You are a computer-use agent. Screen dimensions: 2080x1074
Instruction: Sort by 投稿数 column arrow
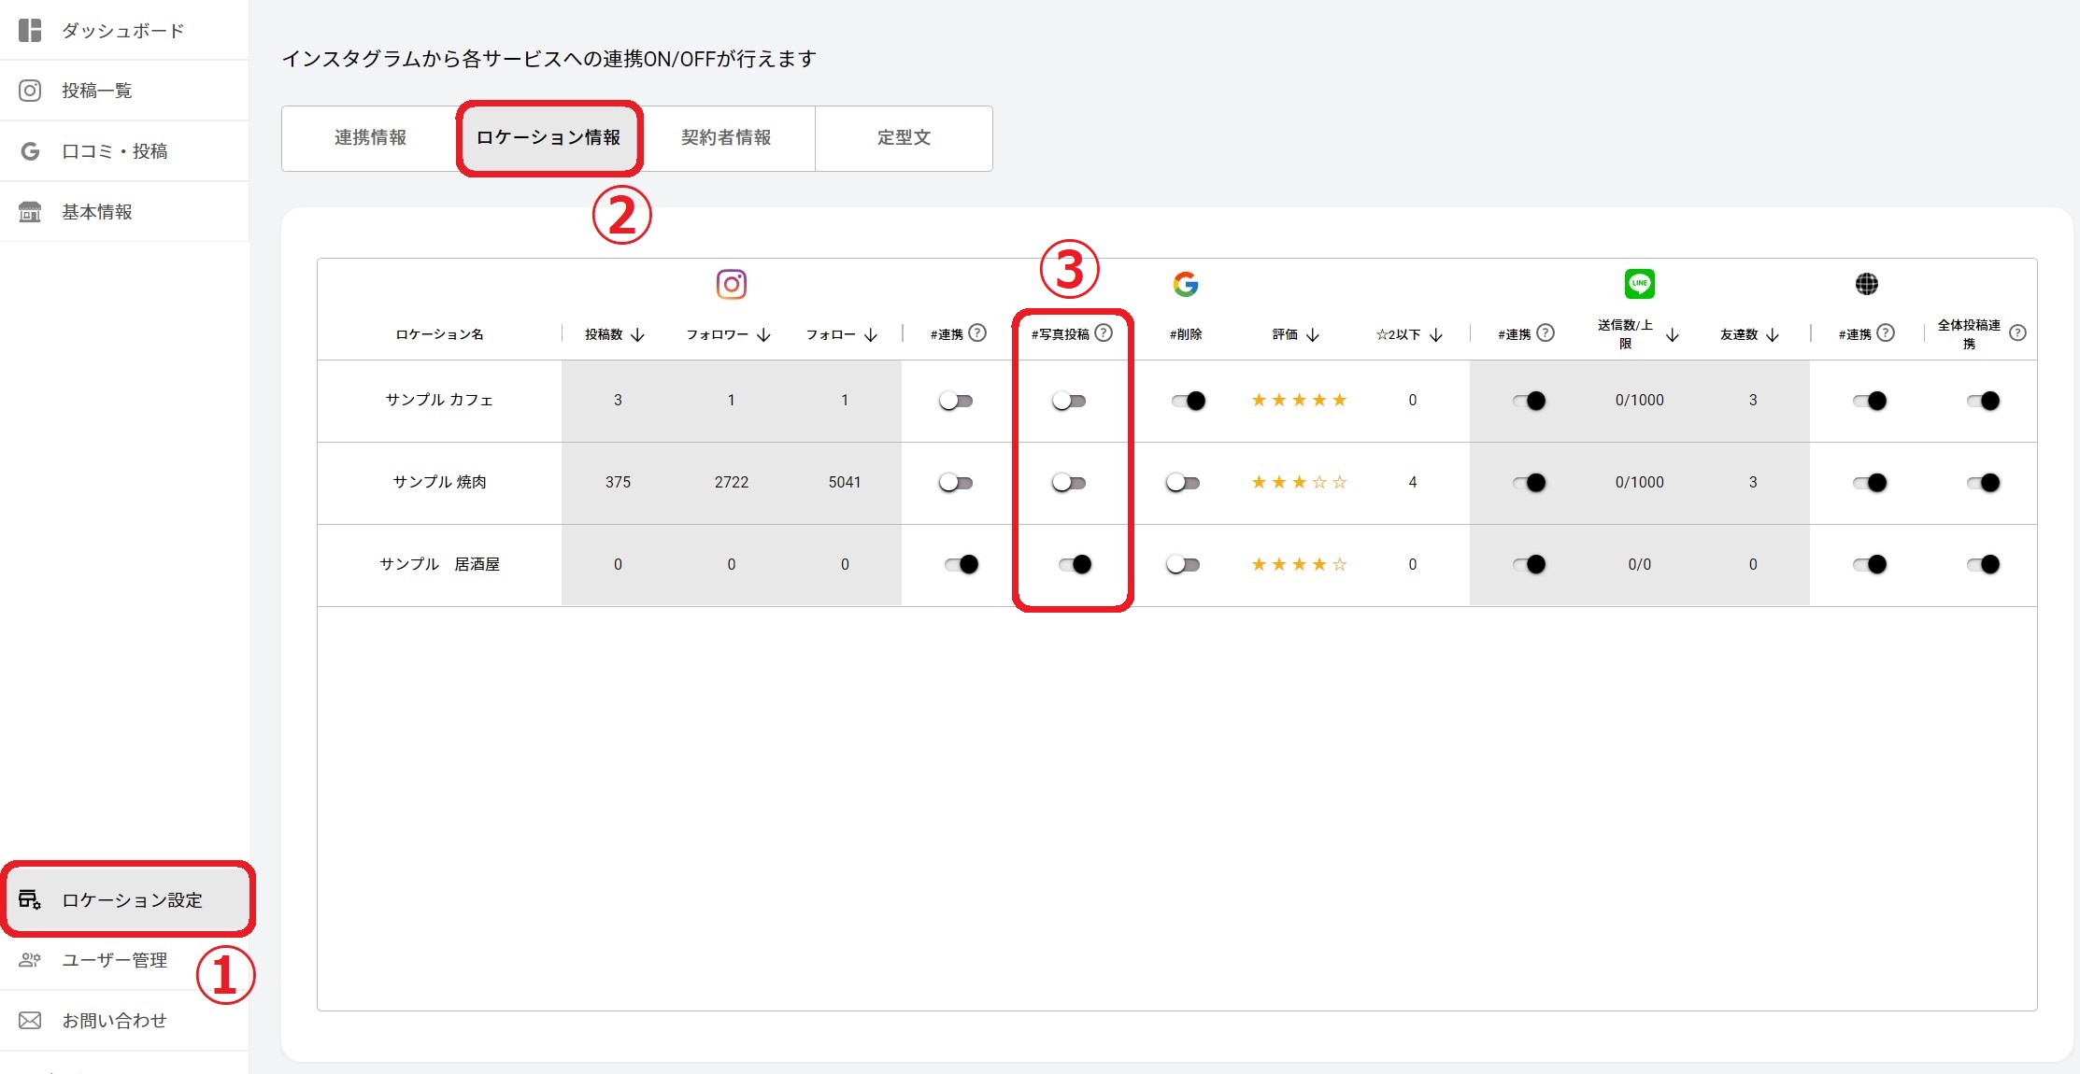[638, 334]
